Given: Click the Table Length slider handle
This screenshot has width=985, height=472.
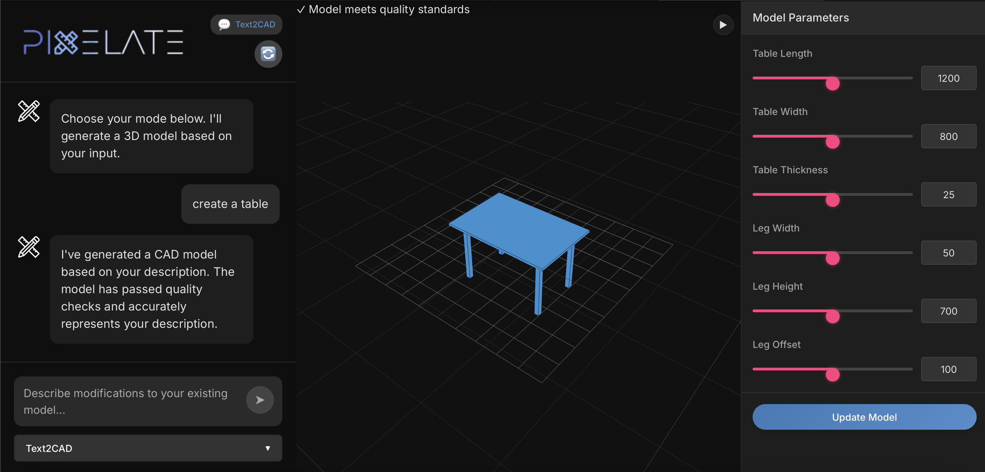Looking at the screenshot, I should pyautogui.click(x=832, y=83).
